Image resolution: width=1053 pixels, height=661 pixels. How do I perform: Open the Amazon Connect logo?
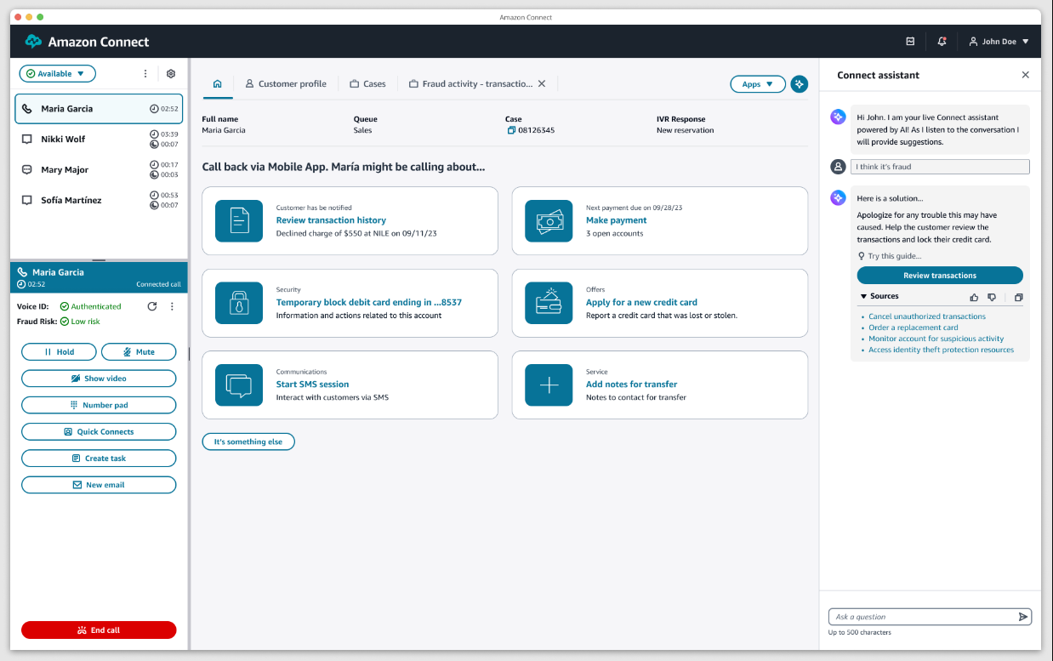point(87,42)
